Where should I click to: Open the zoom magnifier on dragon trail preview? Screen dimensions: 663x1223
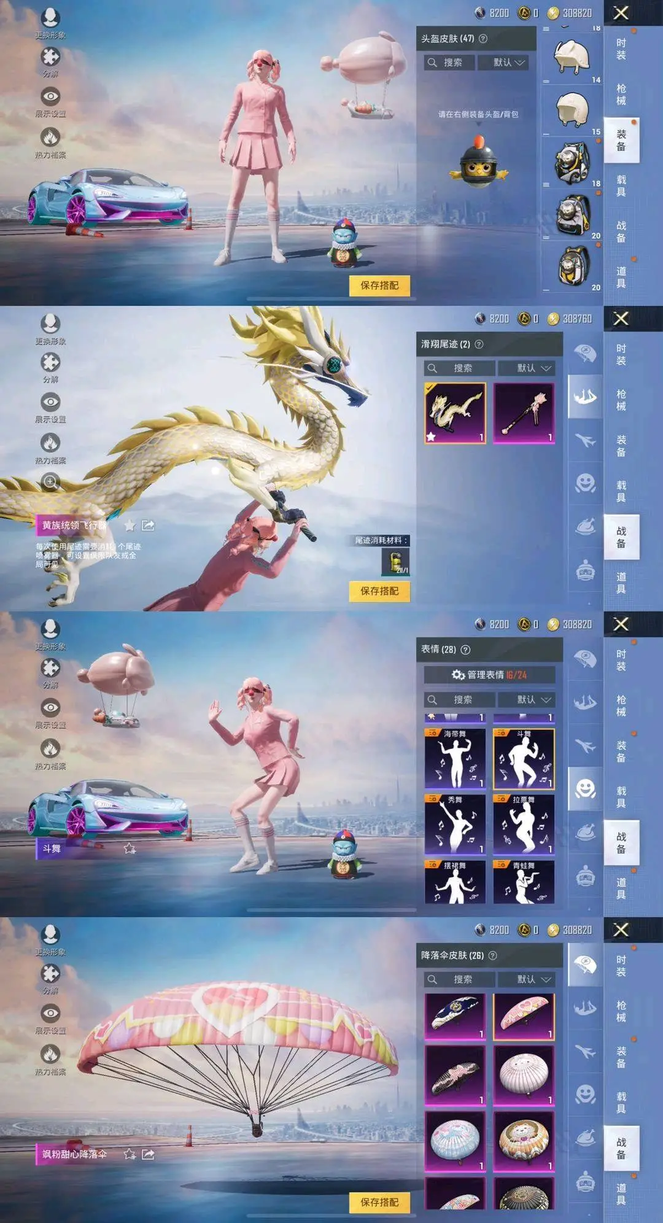[50, 482]
